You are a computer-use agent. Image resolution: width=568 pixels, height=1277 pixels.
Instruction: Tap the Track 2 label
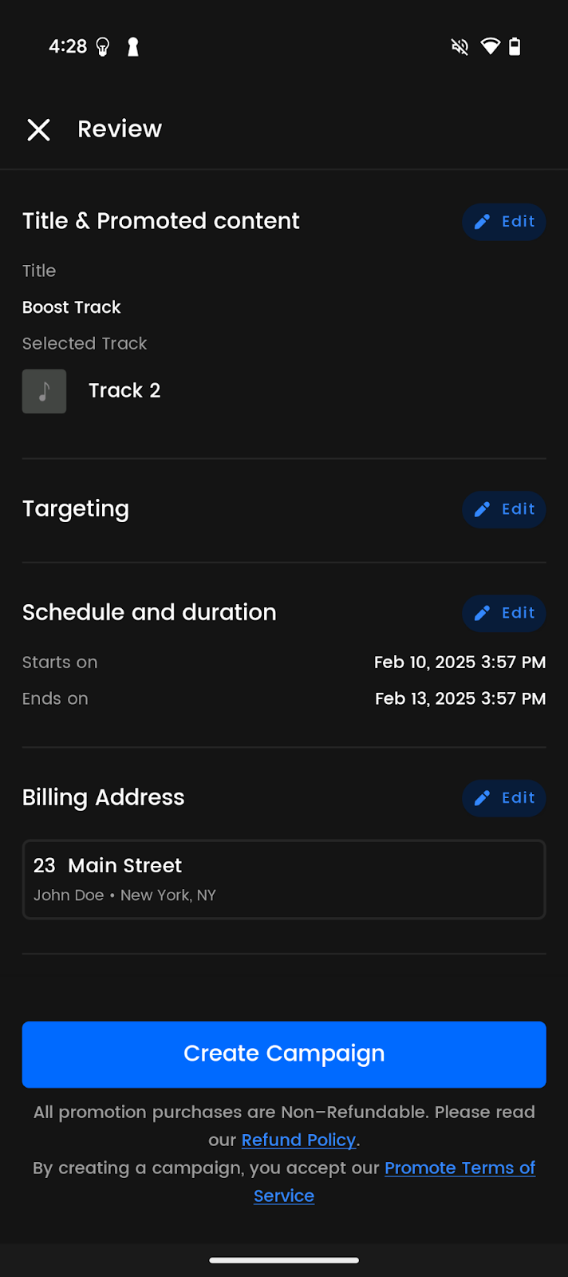click(124, 391)
